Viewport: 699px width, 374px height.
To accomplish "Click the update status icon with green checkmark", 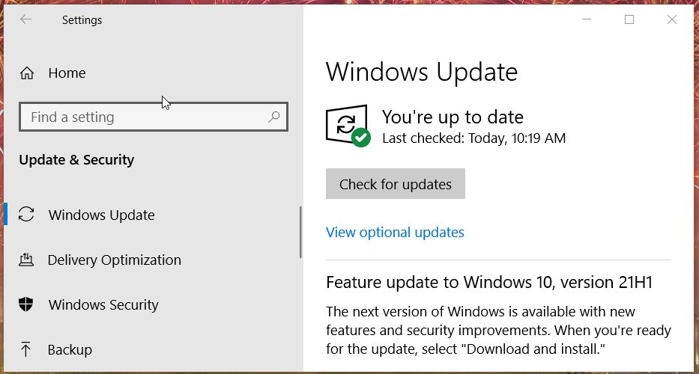I will 348,126.
